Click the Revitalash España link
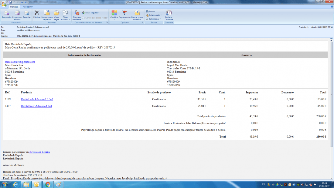This screenshot has height=188, width=334. coord(39,152)
